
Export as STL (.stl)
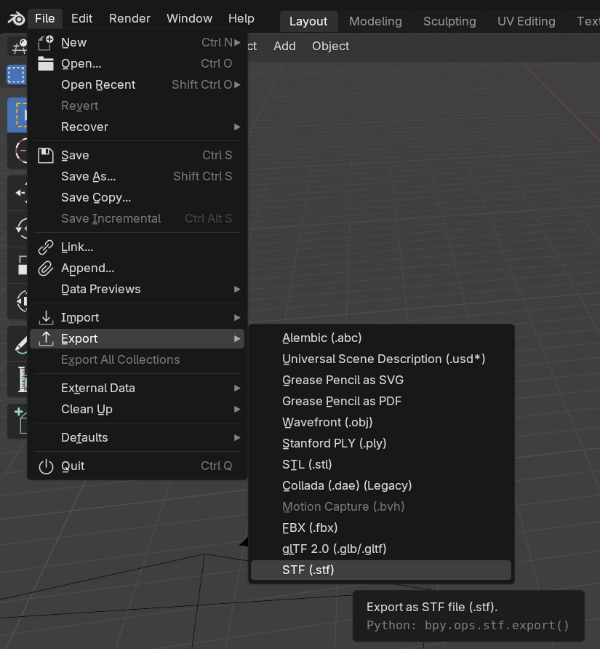(381, 465)
